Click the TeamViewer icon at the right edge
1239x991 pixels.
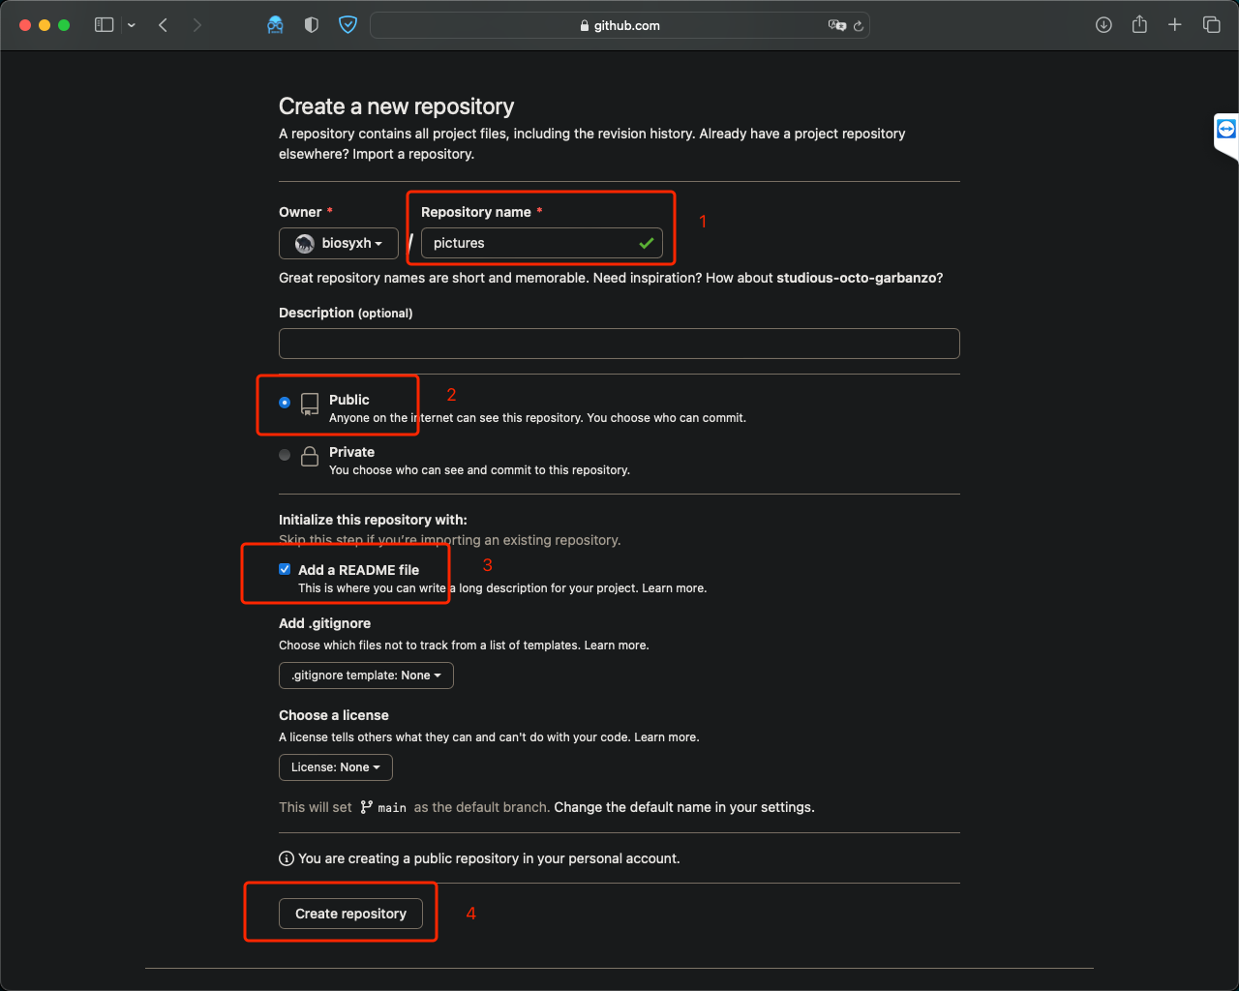1225,128
